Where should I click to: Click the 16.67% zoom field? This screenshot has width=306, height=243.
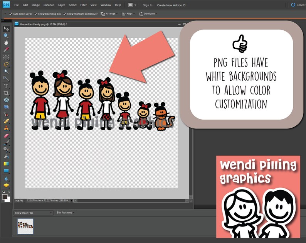(x=19, y=201)
